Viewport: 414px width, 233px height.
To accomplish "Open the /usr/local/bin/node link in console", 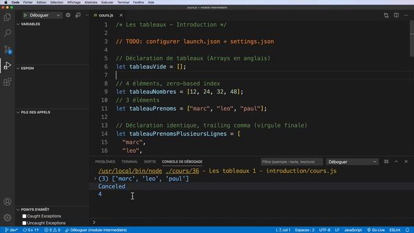I will click(130, 171).
